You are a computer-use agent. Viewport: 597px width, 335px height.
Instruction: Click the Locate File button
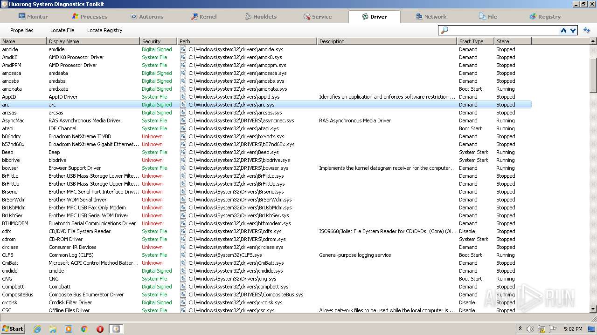pyautogui.click(x=62, y=30)
